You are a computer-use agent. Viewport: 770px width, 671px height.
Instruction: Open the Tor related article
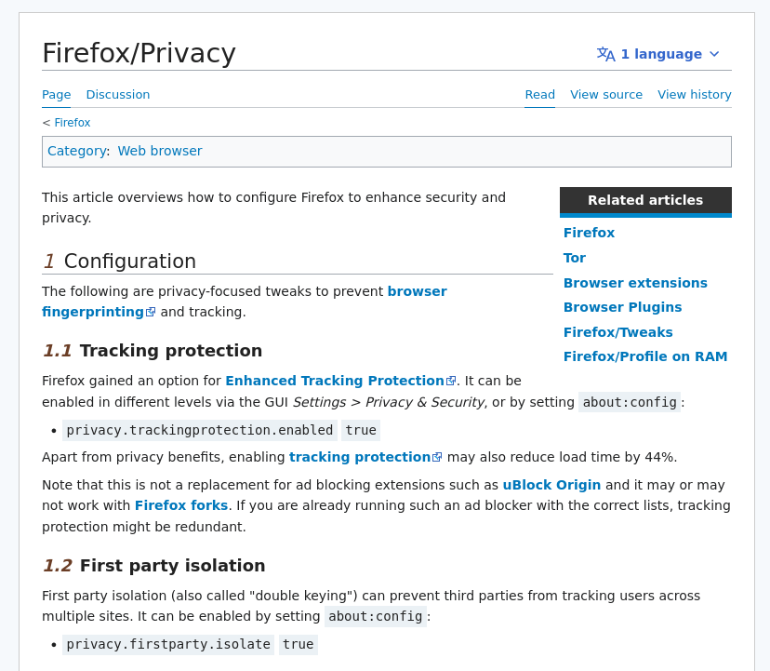[575, 258]
